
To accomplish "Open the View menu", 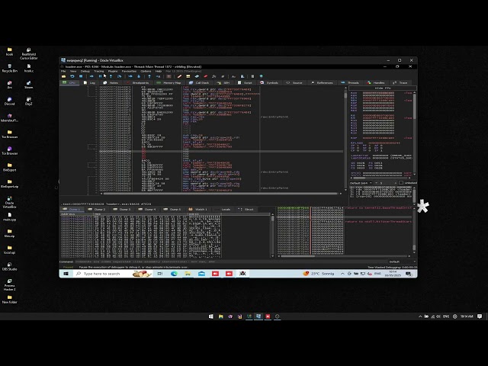I will (73, 71).
